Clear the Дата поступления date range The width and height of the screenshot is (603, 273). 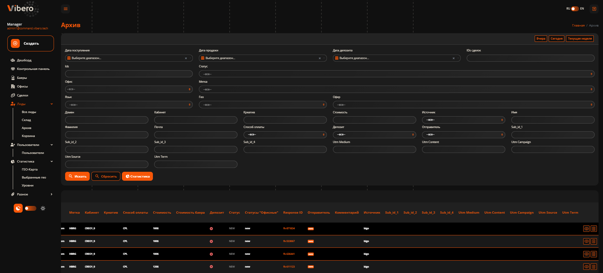(186, 58)
